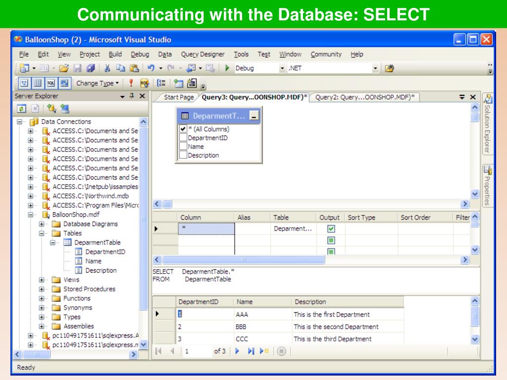This screenshot has height=380, width=507.
Task: Open the active documents list dropdown arrow
Action: coord(462,97)
